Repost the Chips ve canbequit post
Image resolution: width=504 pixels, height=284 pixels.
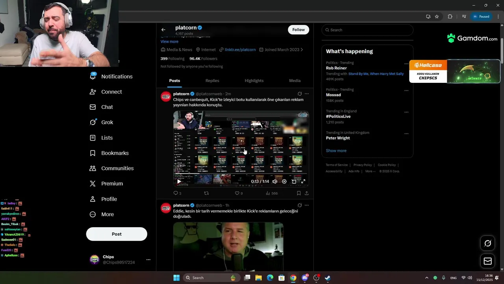click(206, 193)
